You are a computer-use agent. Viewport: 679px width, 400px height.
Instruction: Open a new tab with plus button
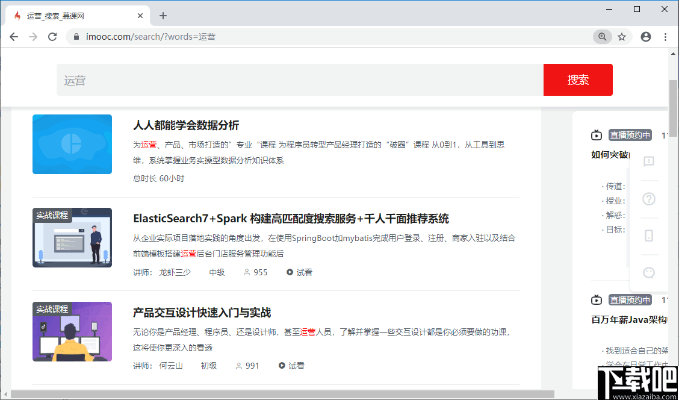(x=163, y=16)
